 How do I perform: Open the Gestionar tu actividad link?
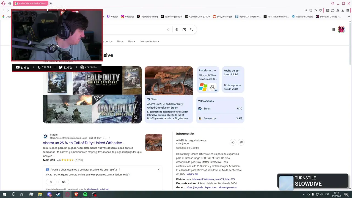[98, 189]
